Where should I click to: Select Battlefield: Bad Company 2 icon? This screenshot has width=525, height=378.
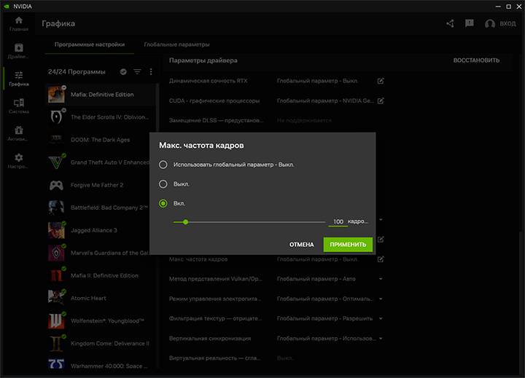coord(56,208)
